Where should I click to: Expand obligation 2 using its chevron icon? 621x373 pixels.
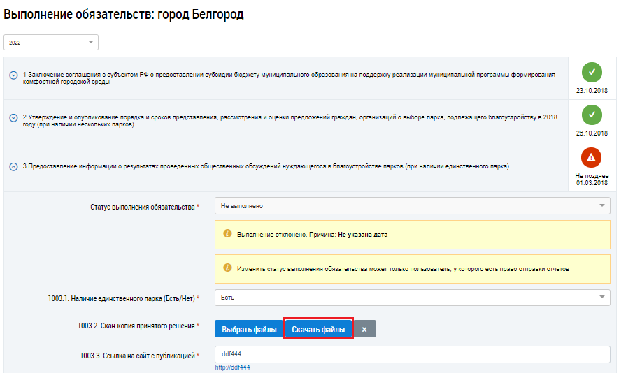click(x=13, y=118)
